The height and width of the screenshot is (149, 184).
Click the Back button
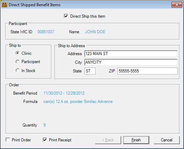108,140
